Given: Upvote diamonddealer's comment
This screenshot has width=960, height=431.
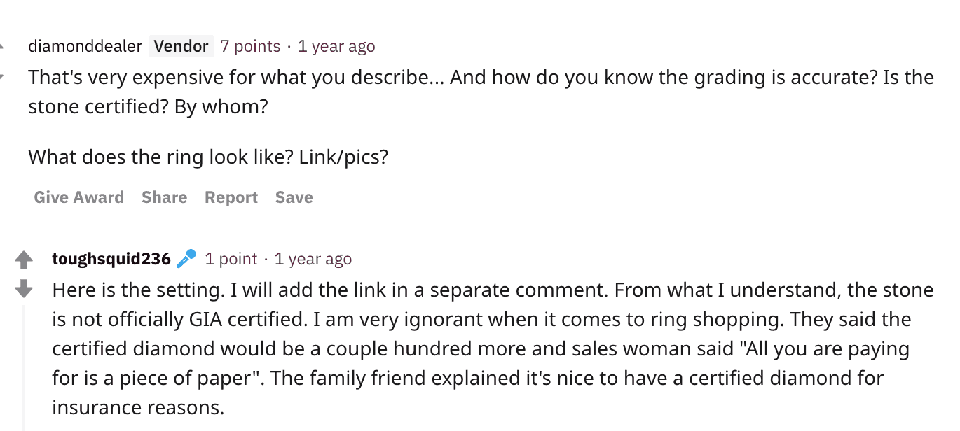Looking at the screenshot, I should click(2, 47).
